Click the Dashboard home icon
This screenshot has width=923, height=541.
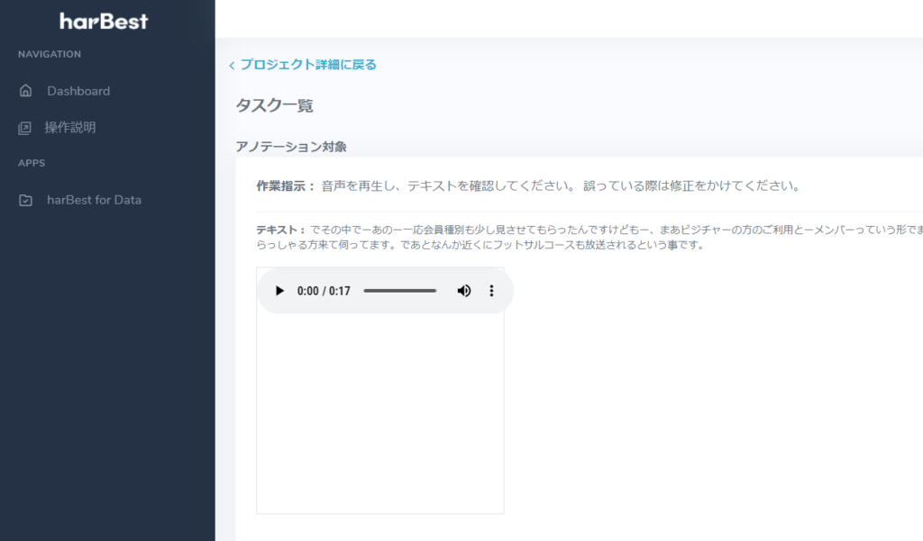[x=25, y=91]
